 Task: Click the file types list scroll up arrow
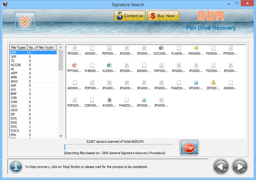tap(61, 48)
